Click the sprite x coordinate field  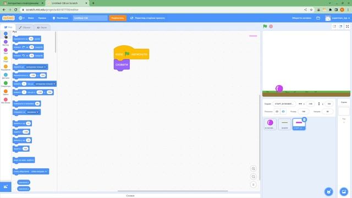310,104
